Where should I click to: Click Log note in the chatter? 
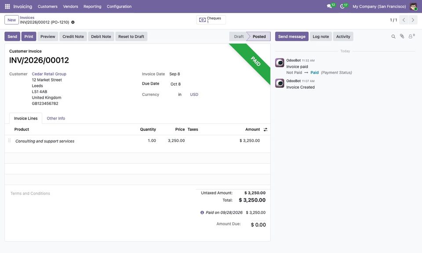click(321, 36)
